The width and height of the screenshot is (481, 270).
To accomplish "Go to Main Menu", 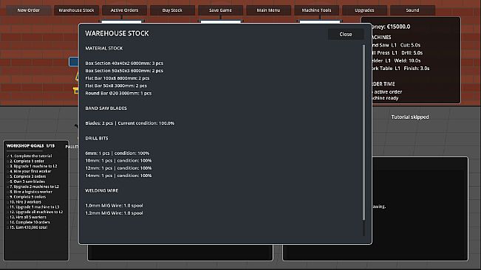I will [x=268, y=10].
